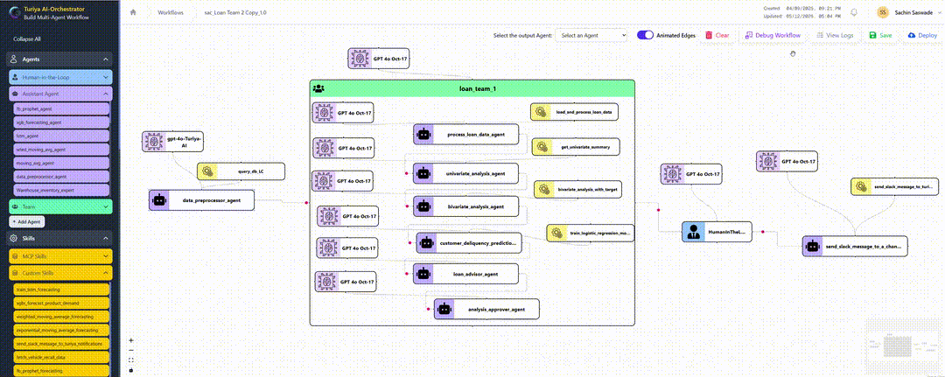
Task: Click the fit view canvas control
Action: (x=131, y=360)
